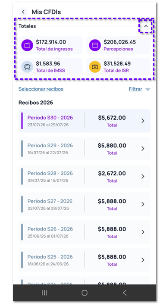Tap the yellow Total de ISR money icon

pyautogui.click(x=95, y=67)
